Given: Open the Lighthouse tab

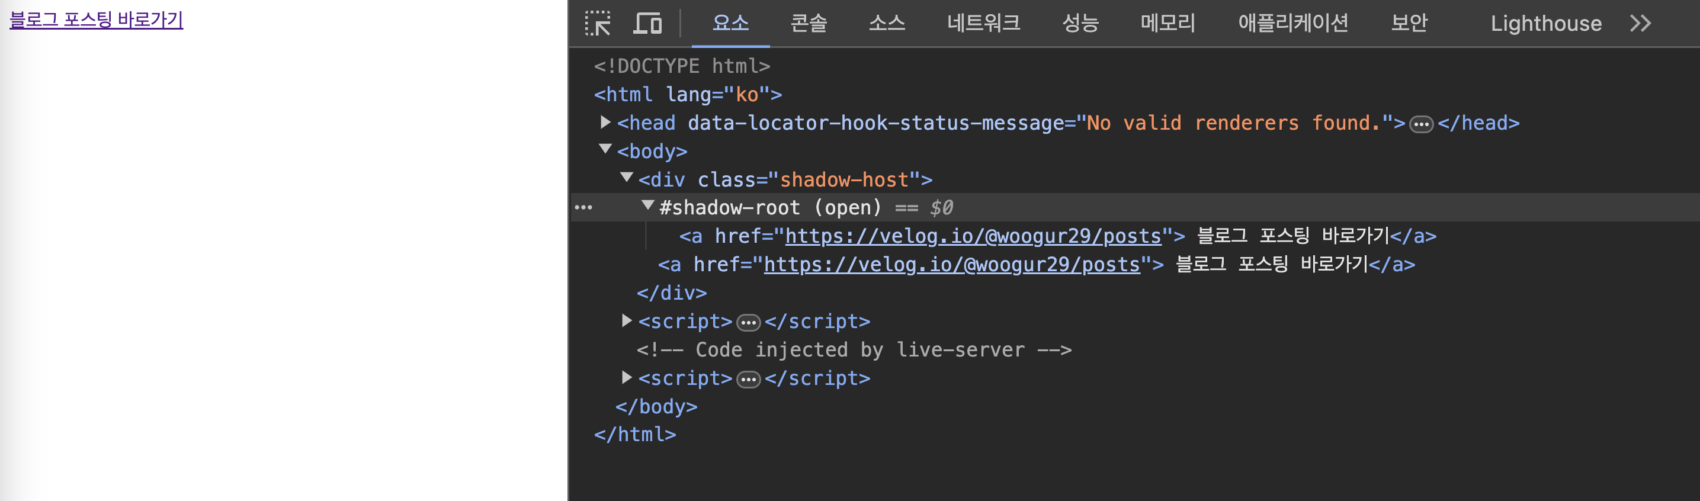Looking at the screenshot, I should [1545, 23].
